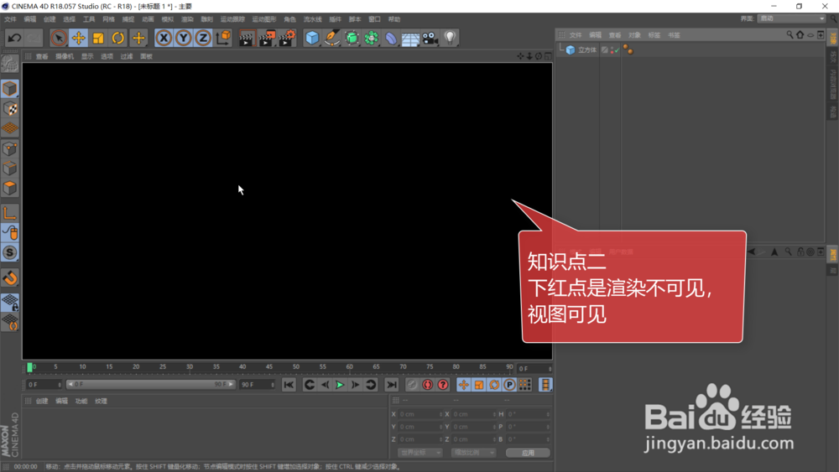The width and height of the screenshot is (839, 472).
Task: Add a Floor environment object icon
Action: pyautogui.click(x=410, y=38)
